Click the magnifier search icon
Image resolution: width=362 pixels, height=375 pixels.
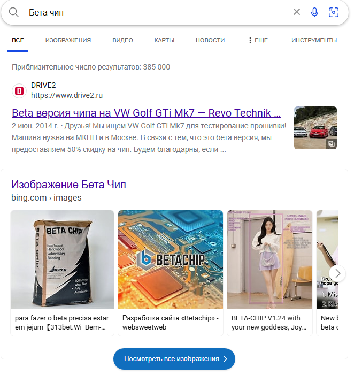[x=13, y=12]
